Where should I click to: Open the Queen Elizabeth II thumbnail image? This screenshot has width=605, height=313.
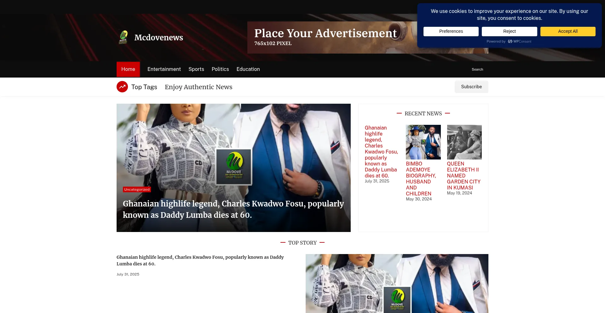[x=464, y=142]
